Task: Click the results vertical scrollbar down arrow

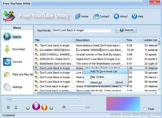Action: (x=159, y=90)
